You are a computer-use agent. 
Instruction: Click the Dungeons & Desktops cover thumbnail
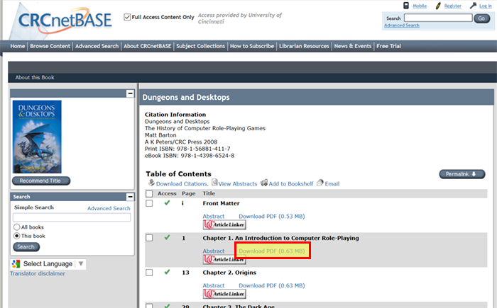point(37,137)
